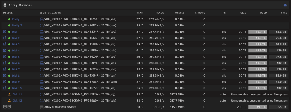Browse Disk 9 via its external-link icon
The image size is (291, 112).
click(5, 82)
